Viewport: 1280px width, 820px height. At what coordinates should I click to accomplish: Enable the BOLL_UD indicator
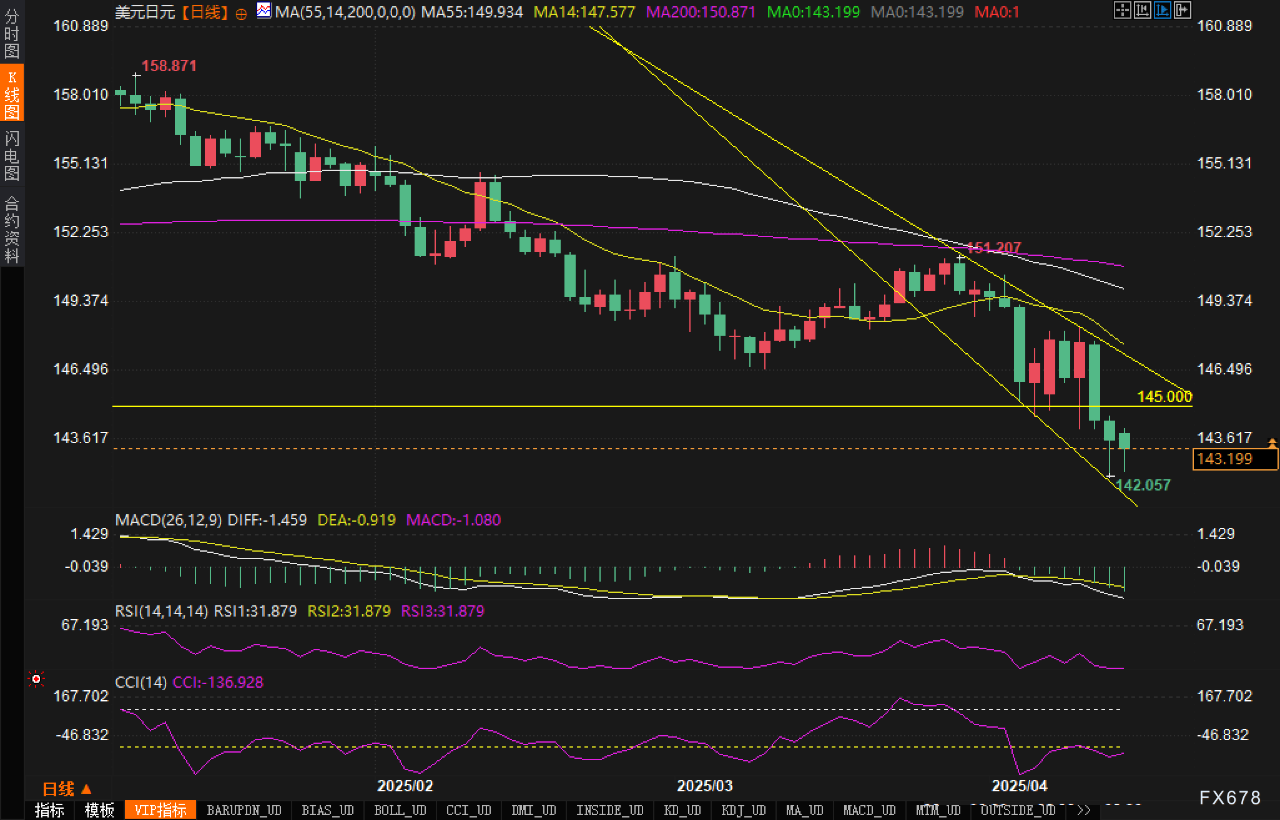pyautogui.click(x=400, y=810)
